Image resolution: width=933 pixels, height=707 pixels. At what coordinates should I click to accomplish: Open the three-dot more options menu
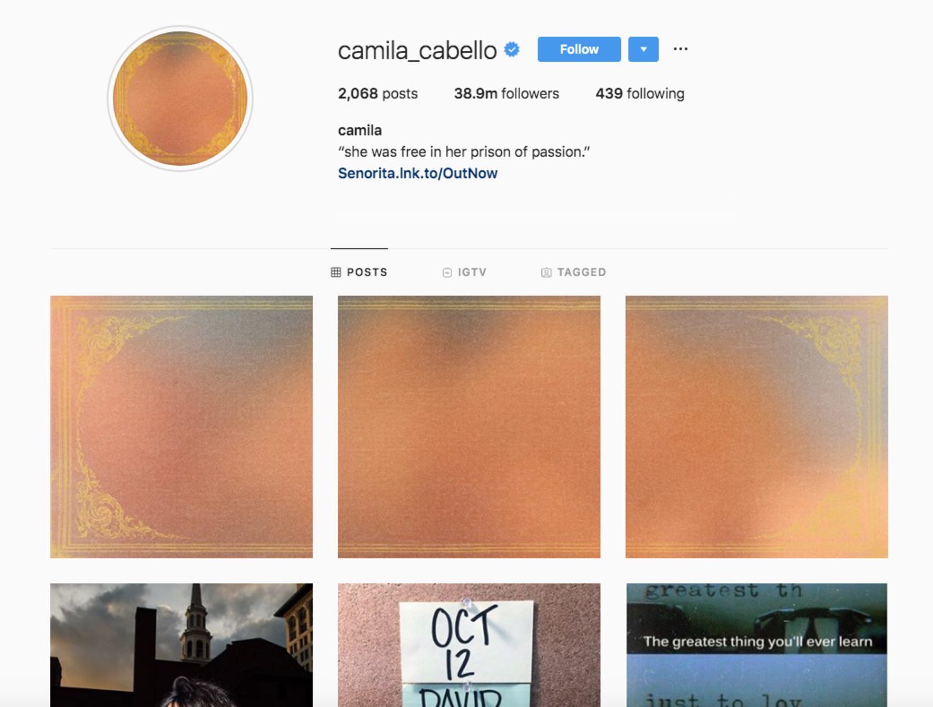pos(680,49)
